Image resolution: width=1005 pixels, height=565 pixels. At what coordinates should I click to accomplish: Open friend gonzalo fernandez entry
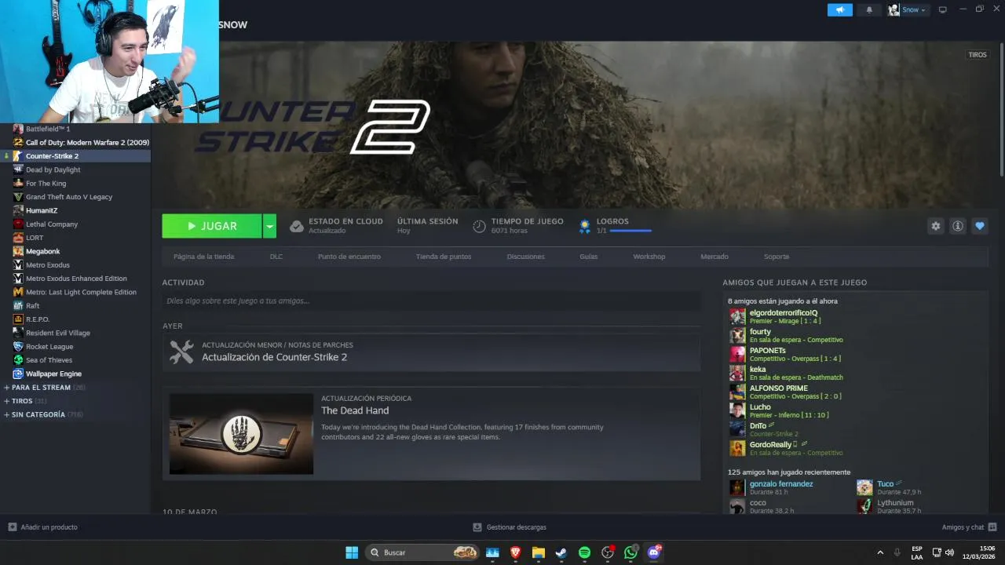[781, 484]
